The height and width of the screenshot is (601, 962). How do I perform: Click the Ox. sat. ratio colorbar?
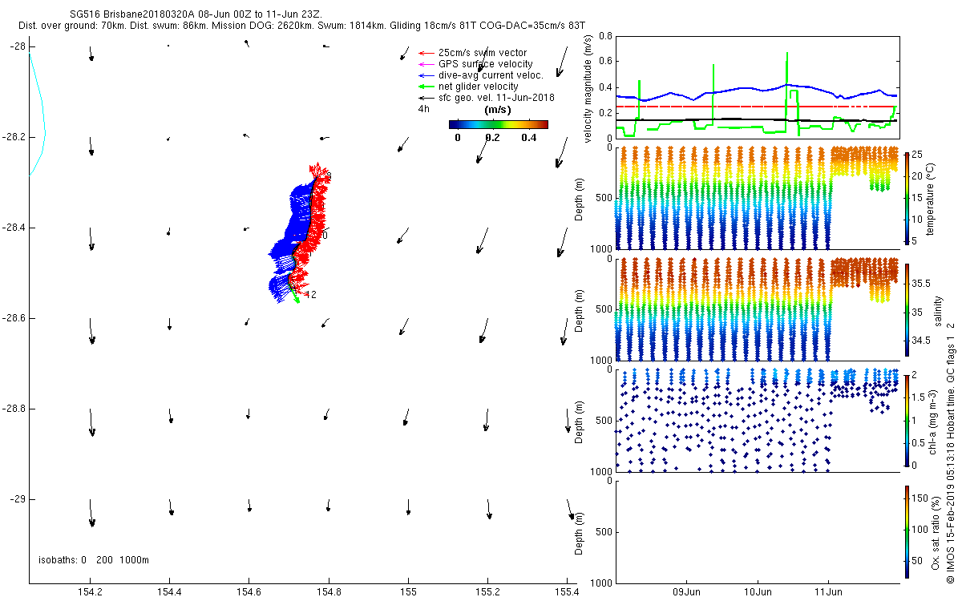[x=907, y=531]
